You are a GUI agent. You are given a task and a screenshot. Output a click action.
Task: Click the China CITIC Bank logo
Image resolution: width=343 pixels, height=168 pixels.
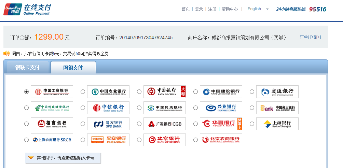tap(108, 108)
